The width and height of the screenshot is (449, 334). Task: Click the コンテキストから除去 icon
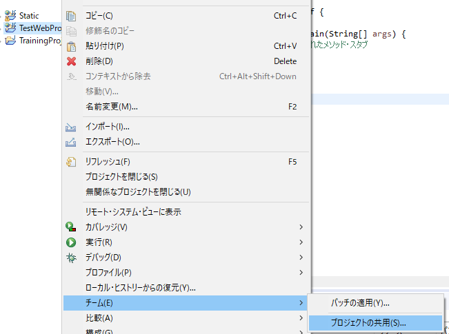[x=71, y=76]
